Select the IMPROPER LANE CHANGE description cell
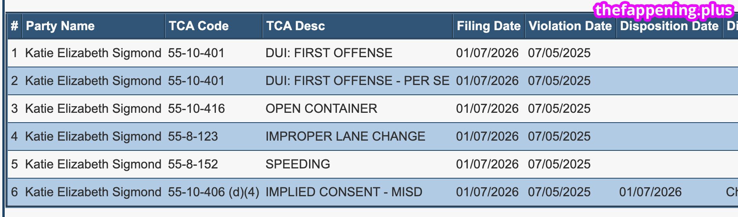738x217 pixels. coord(345,136)
